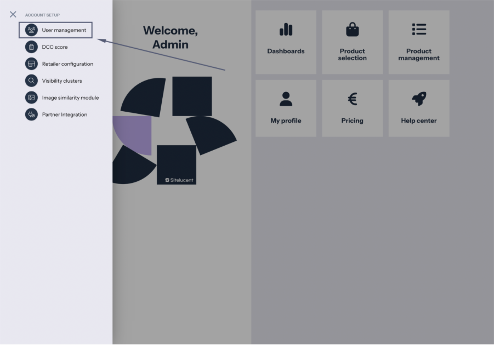Select the Help center tile label
Image resolution: width=494 pixels, height=345 pixels.
click(x=419, y=121)
